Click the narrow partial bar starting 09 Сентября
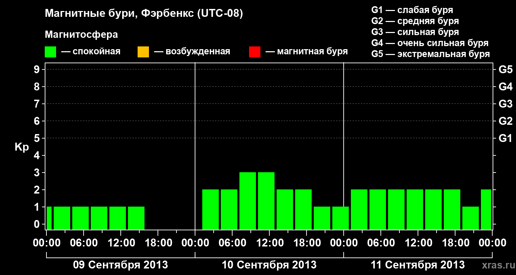The image size is (516, 275). pos(49,218)
